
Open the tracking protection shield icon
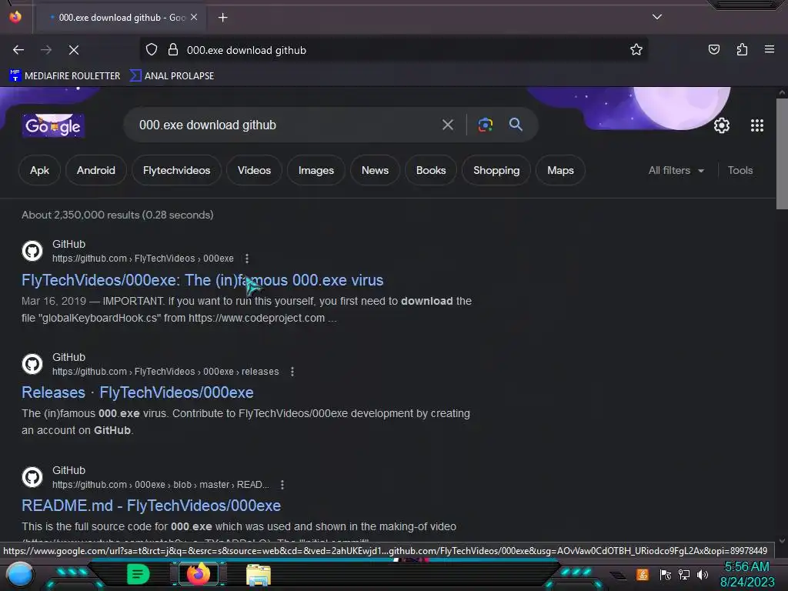point(152,50)
